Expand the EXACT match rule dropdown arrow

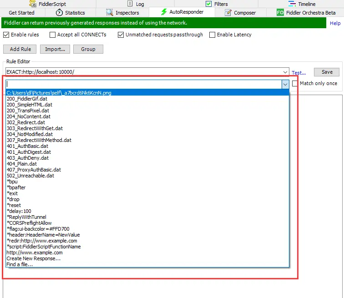tap(285, 72)
